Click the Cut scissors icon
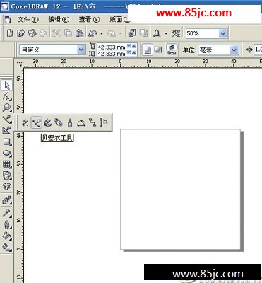Screen dimensions: 262x283 click(x=56, y=33)
